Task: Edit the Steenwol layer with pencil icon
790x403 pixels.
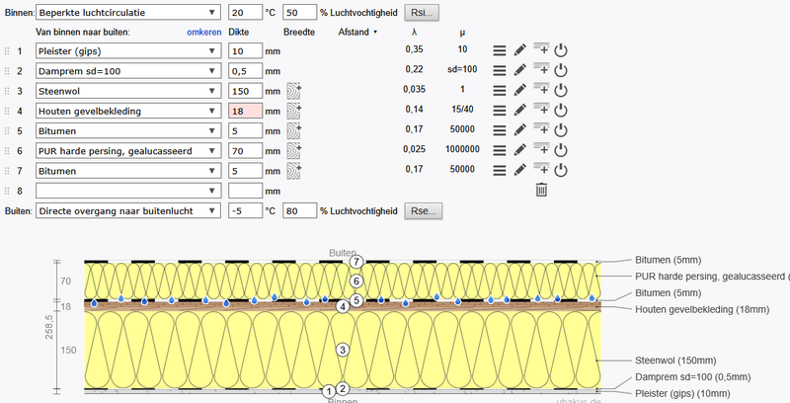Action: point(520,90)
